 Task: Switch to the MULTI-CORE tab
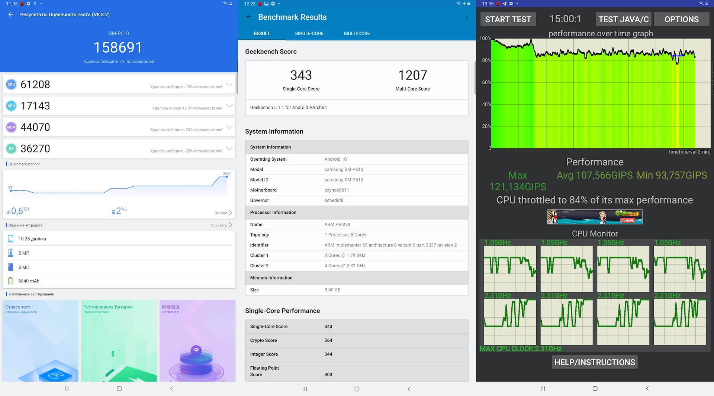point(357,33)
